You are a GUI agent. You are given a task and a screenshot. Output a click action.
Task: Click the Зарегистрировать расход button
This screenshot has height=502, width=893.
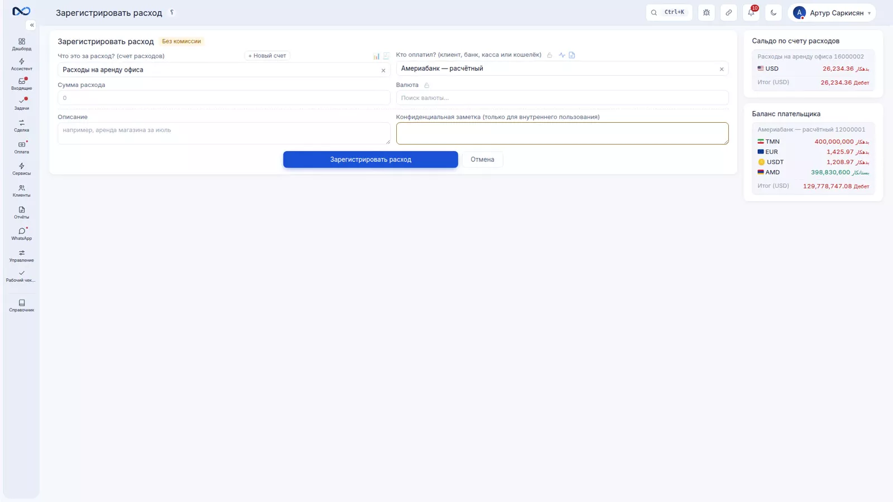tap(371, 160)
